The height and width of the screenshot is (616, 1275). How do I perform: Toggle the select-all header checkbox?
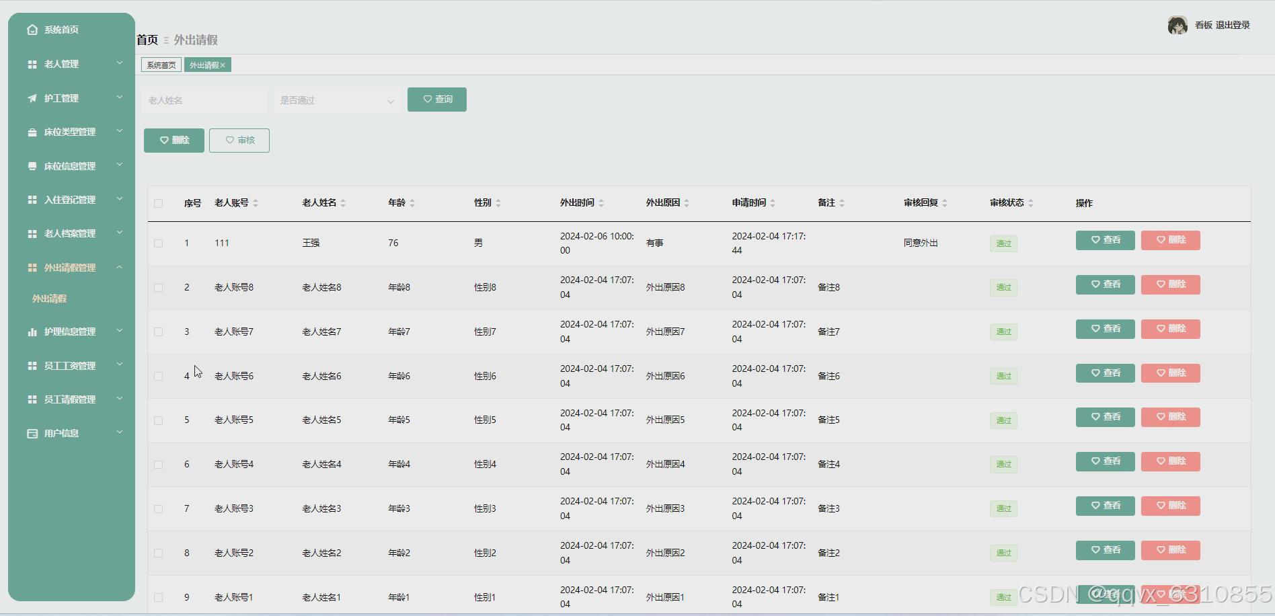158,203
